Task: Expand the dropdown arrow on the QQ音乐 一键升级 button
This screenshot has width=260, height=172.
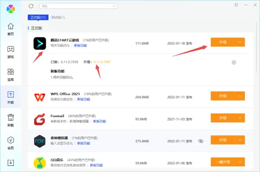Action: 240,162
